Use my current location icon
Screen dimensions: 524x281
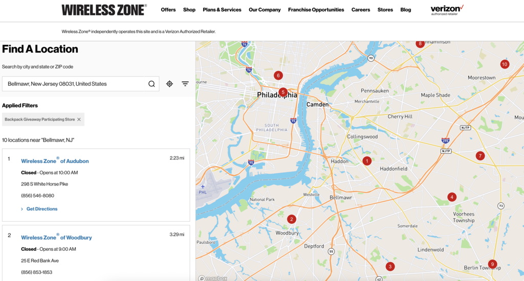click(169, 84)
